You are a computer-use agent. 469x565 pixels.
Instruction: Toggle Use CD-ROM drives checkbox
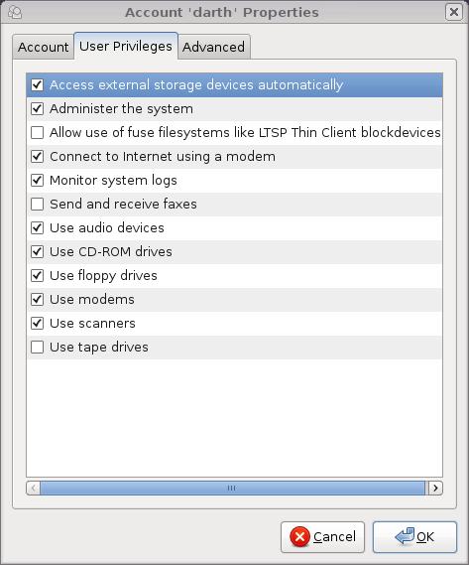coord(37,251)
